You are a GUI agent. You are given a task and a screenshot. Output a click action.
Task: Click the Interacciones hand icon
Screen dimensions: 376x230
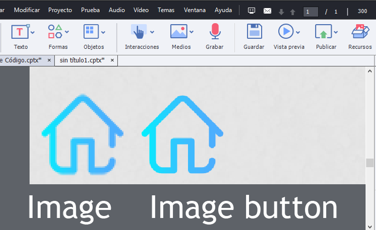tap(138, 32)
